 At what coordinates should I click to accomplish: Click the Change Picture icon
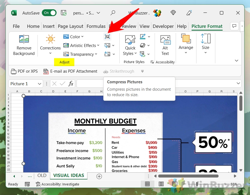click(x=107, y=46)
